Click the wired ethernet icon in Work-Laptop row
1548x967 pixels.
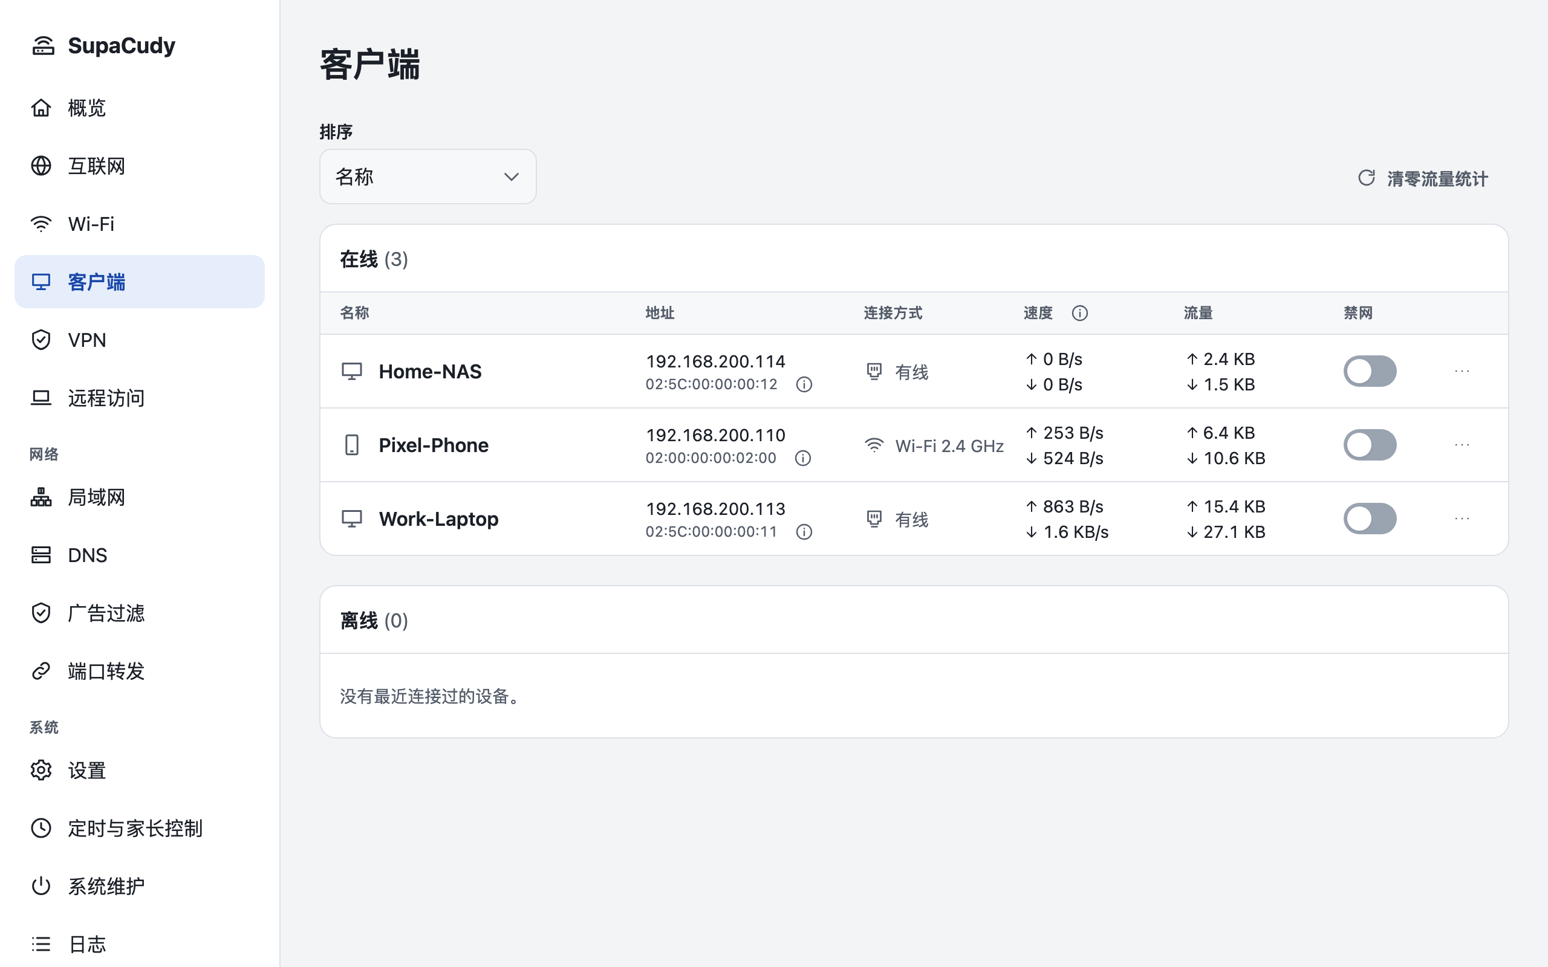(x=874, y=519)
